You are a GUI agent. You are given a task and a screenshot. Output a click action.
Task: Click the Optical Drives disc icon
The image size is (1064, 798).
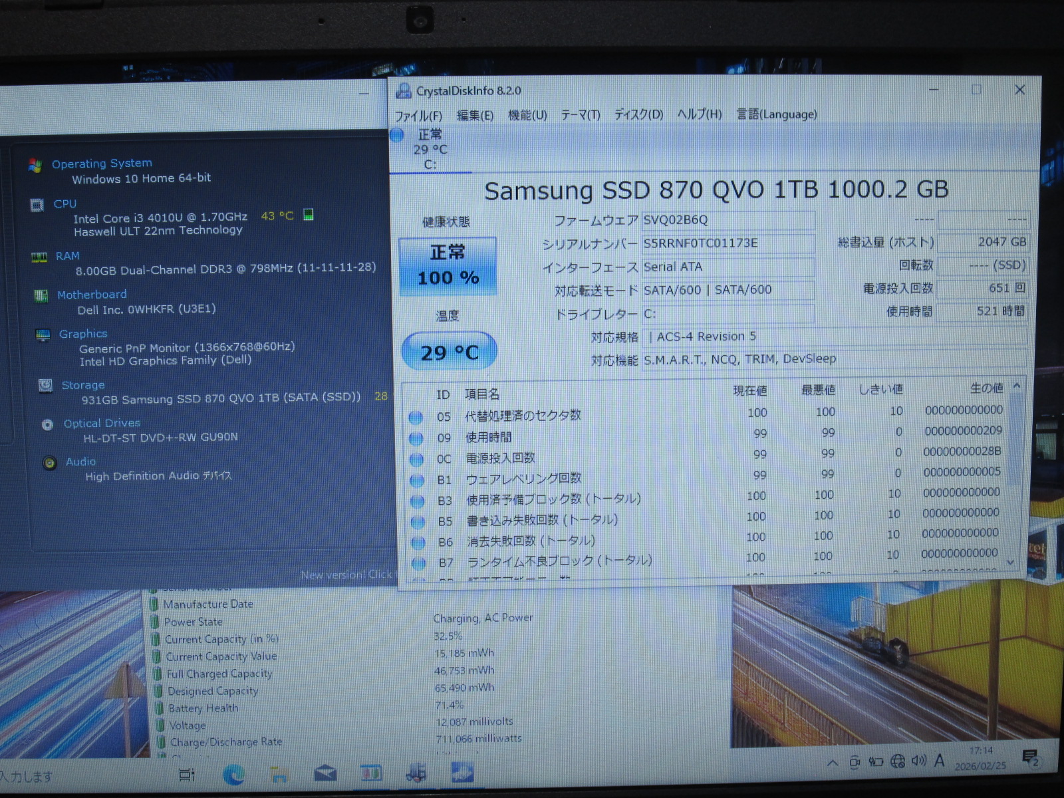[47, 425]
